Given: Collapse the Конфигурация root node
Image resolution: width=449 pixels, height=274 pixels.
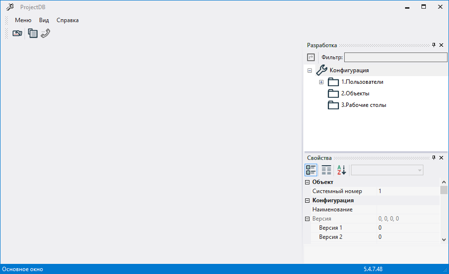Looking at the screenshot, I should pyautogui.click(x=309, y=70).
